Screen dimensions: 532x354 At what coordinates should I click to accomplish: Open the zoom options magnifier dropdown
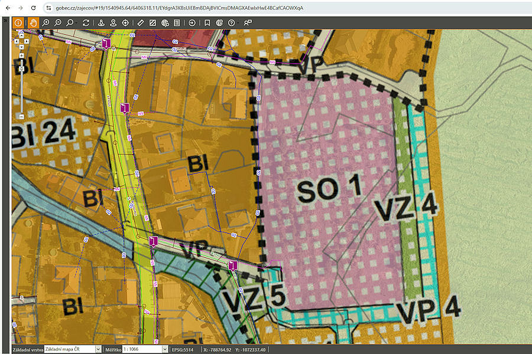point(70,22)
